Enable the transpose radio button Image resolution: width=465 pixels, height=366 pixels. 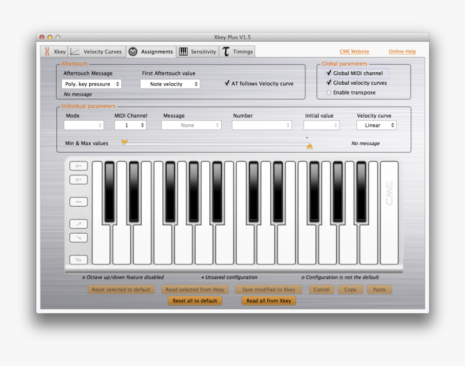click(329, 92)
